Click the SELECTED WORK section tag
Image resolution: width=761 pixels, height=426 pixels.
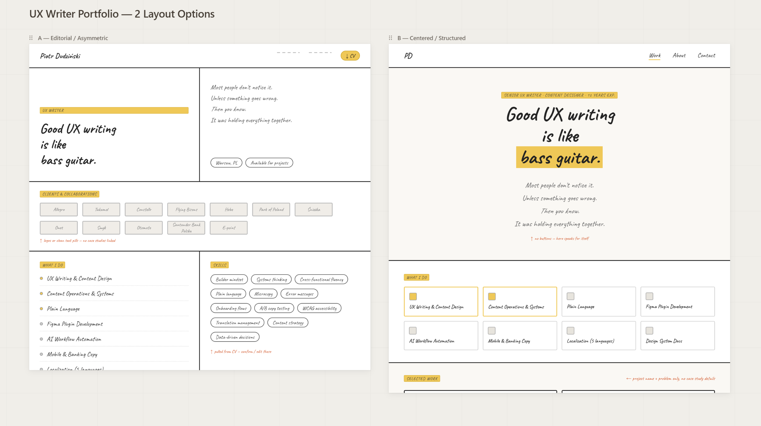[422, 378]
